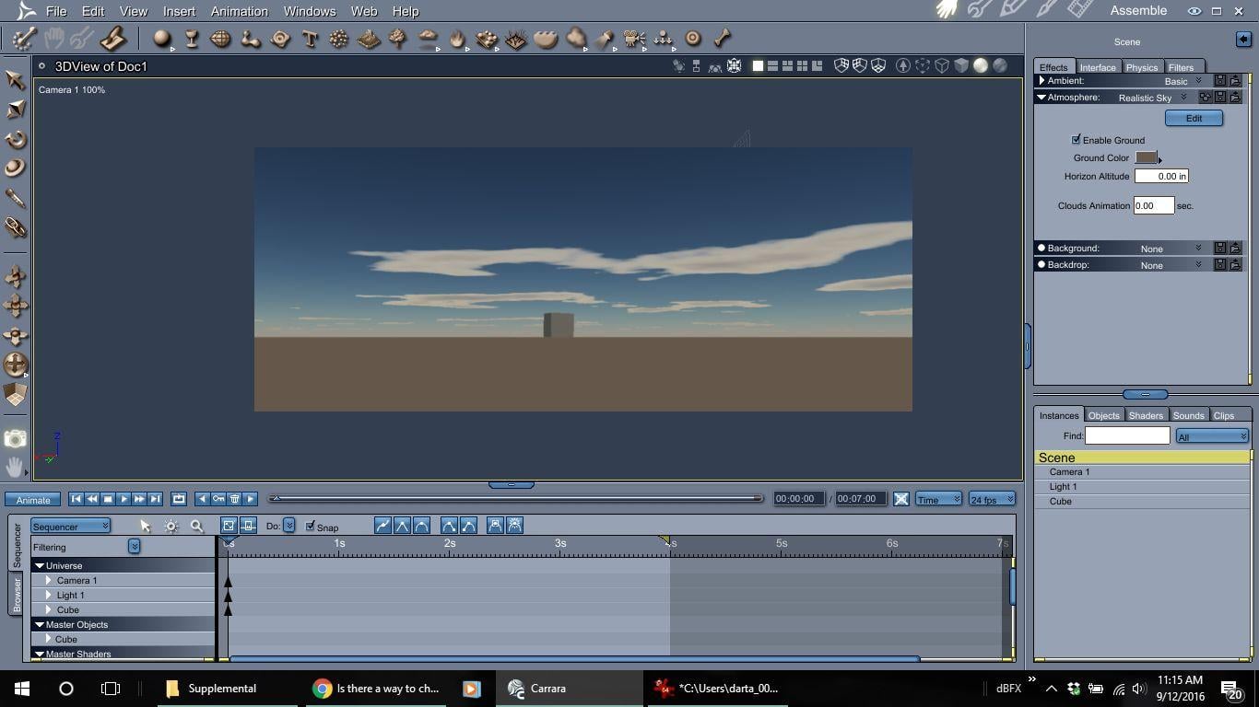This screenshot has height=707, width=1259.
Task: Open the Backdrop None dropdown
Action: coord(1199,265)
